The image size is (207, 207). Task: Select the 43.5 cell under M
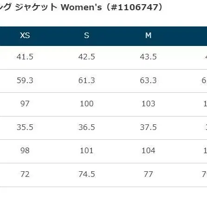coord(149,57)
